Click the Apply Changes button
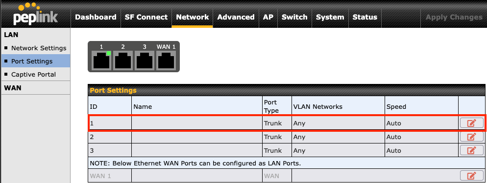Screen dimensions: 487x183 tap(454, 17)
